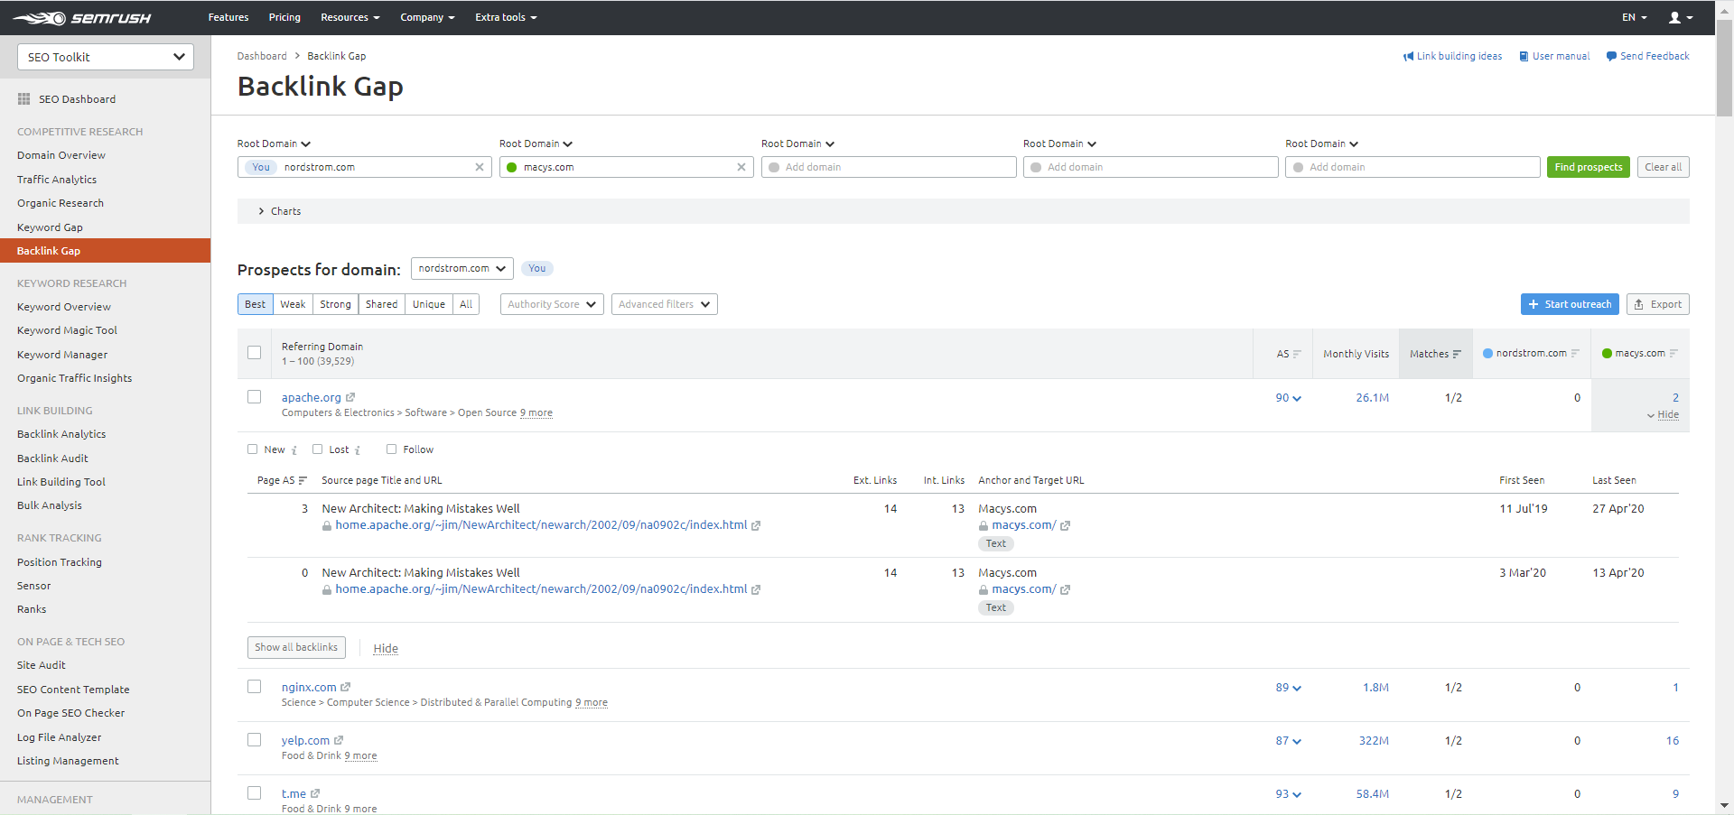Clear nordstrom.com domain with X icon

pos(480,167)
